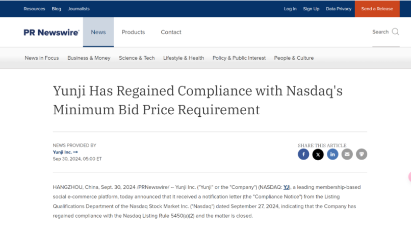
Task: Click the PR Newswire logo
Action: [52, 32]
